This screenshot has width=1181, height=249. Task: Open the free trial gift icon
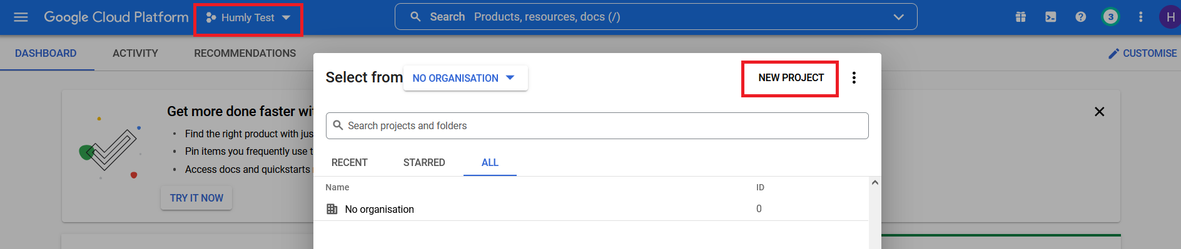coord(1021,17)
